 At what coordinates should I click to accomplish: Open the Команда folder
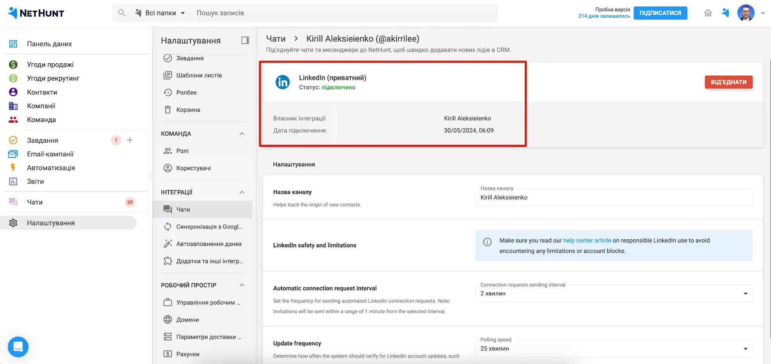point(41,120)
